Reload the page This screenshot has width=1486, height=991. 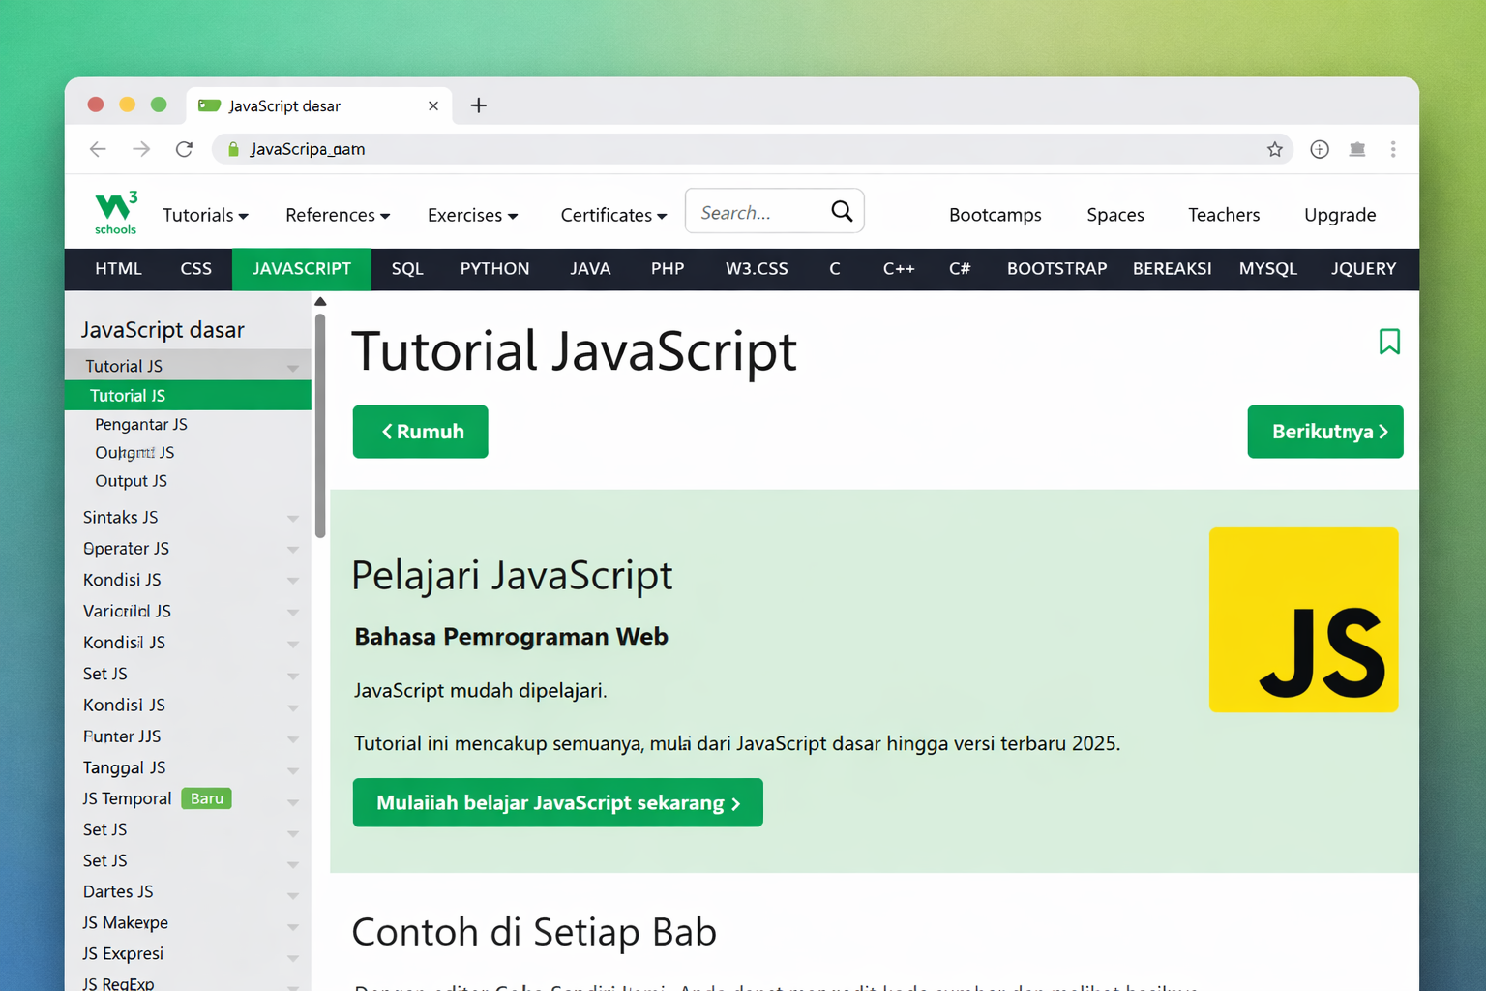pyautogui.click(x=184, y=149)
